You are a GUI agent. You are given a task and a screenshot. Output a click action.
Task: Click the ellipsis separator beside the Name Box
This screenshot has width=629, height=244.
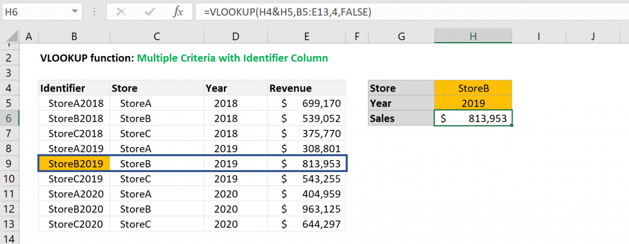point(94,12)
